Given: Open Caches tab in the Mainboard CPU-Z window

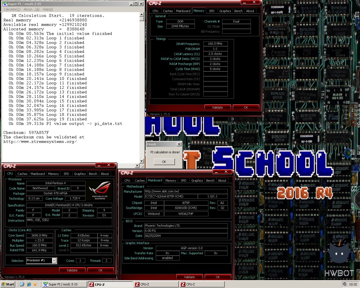Looking at the screenshot, I should [140, 181].
